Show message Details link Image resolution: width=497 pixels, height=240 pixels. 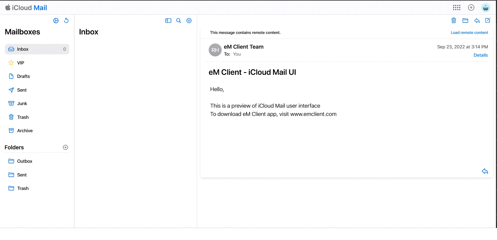[481, 55]
